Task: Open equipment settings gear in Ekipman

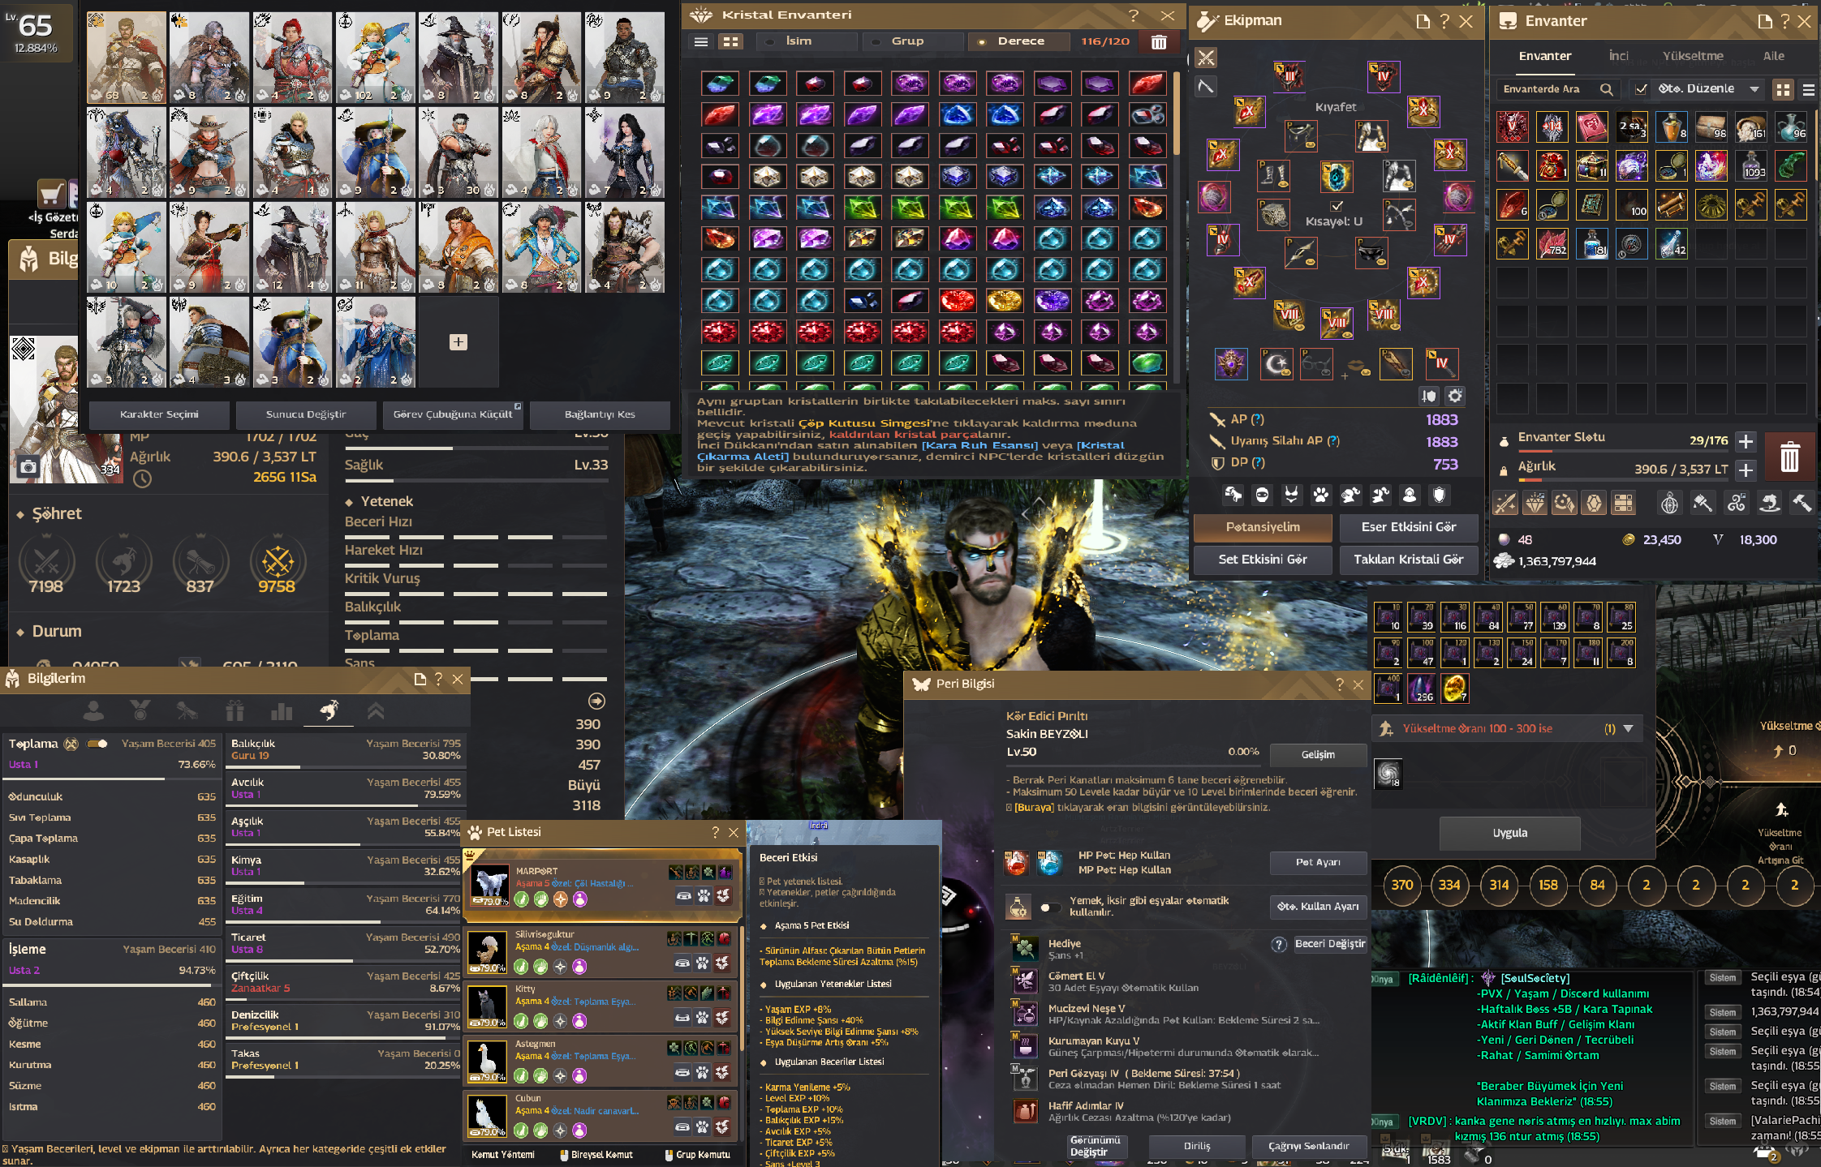Action: pos(1455,396)
